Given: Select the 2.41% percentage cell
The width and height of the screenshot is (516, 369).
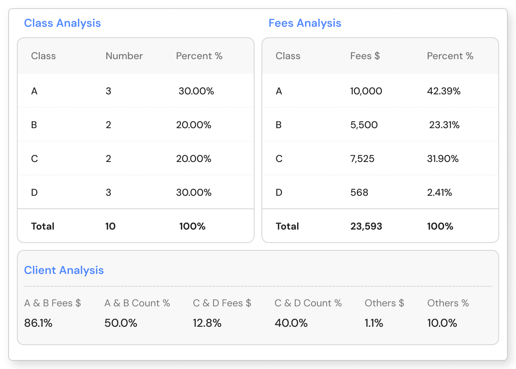Looking at the screenshot, I should click(x=439, y=193).
